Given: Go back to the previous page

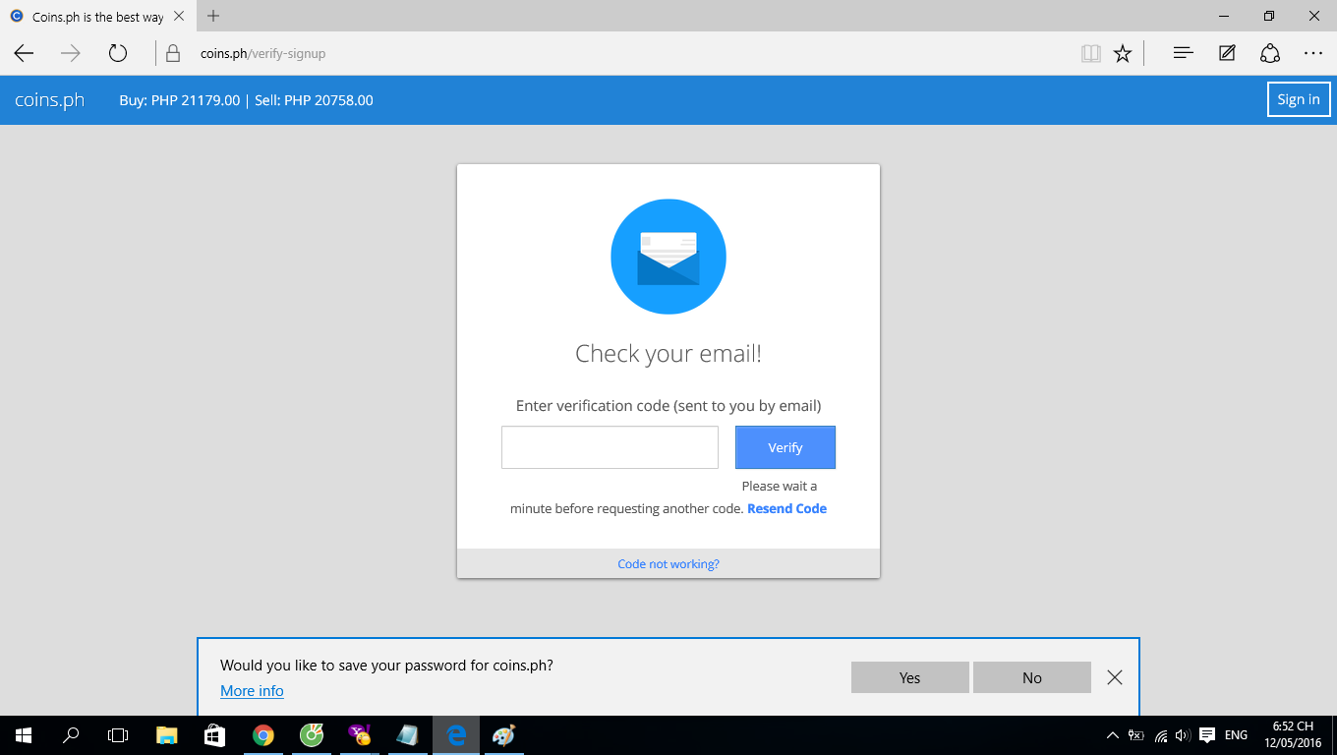Looking at the screenshot, I should [24, 53].
